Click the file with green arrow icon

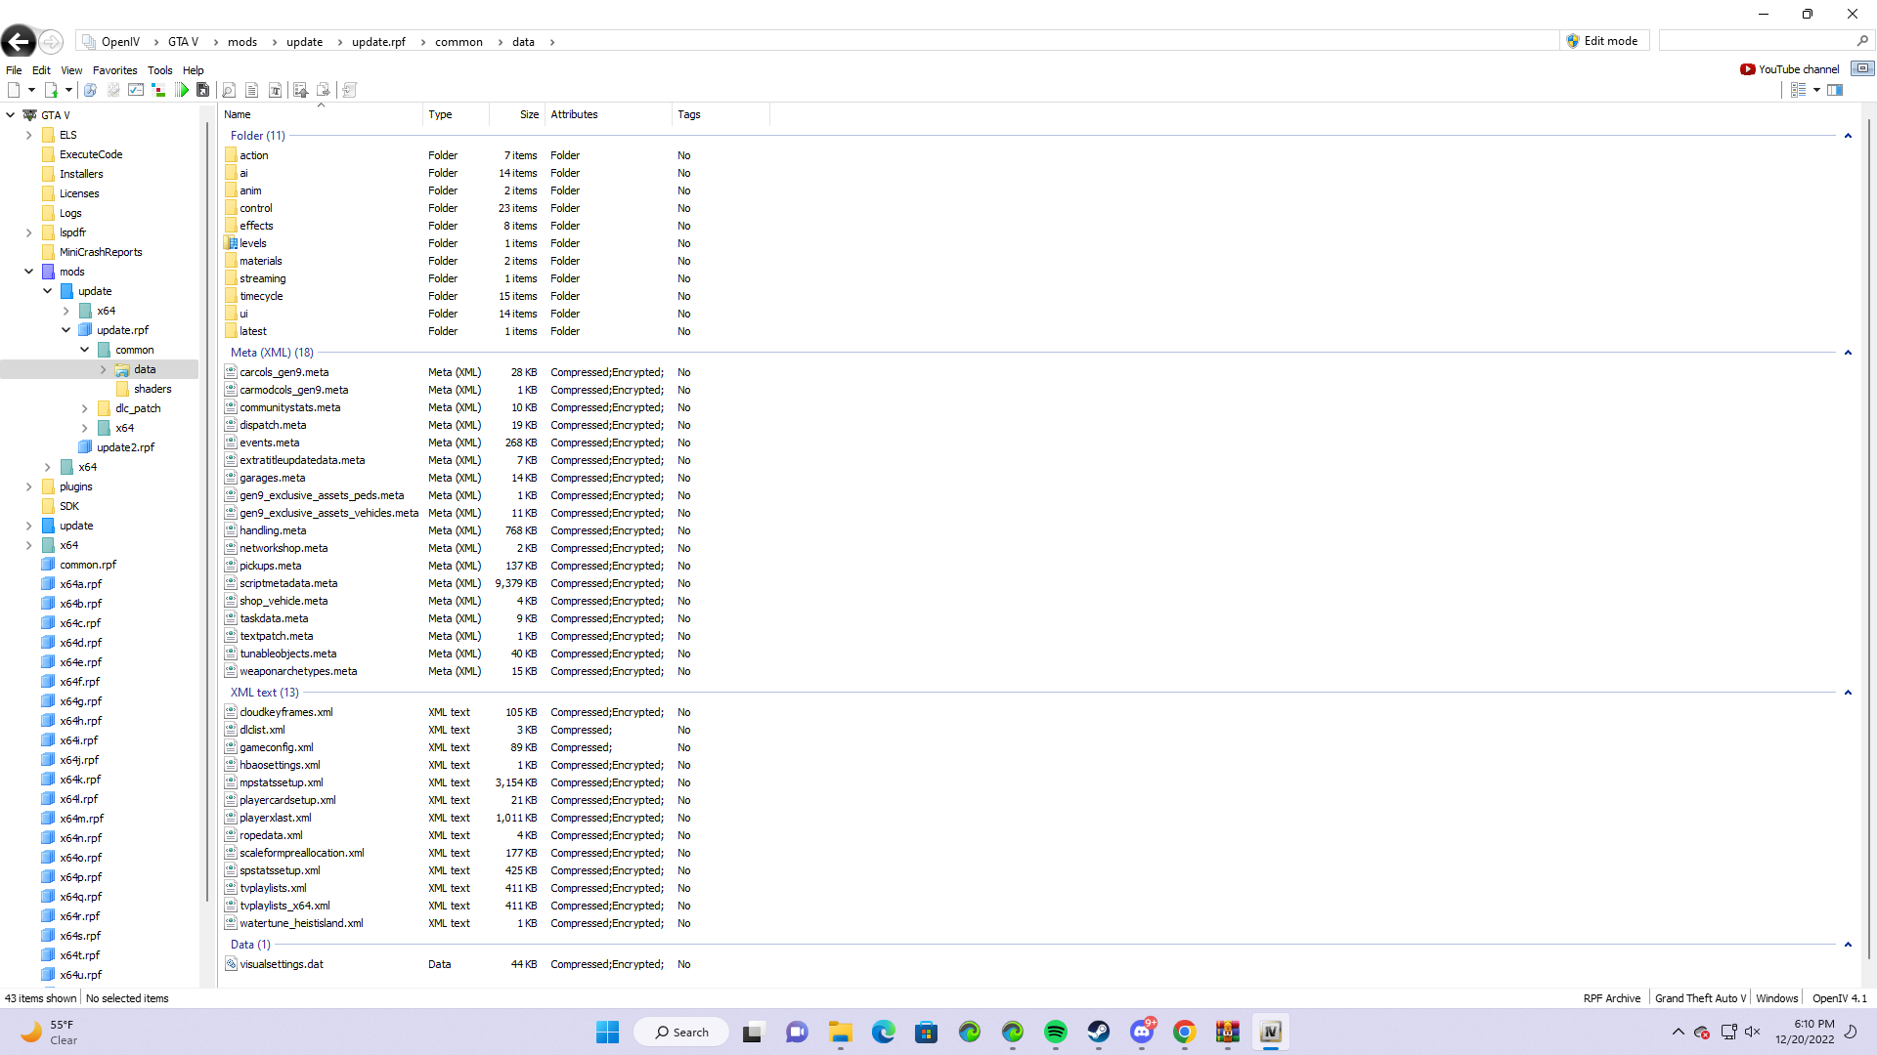(51, 90)
